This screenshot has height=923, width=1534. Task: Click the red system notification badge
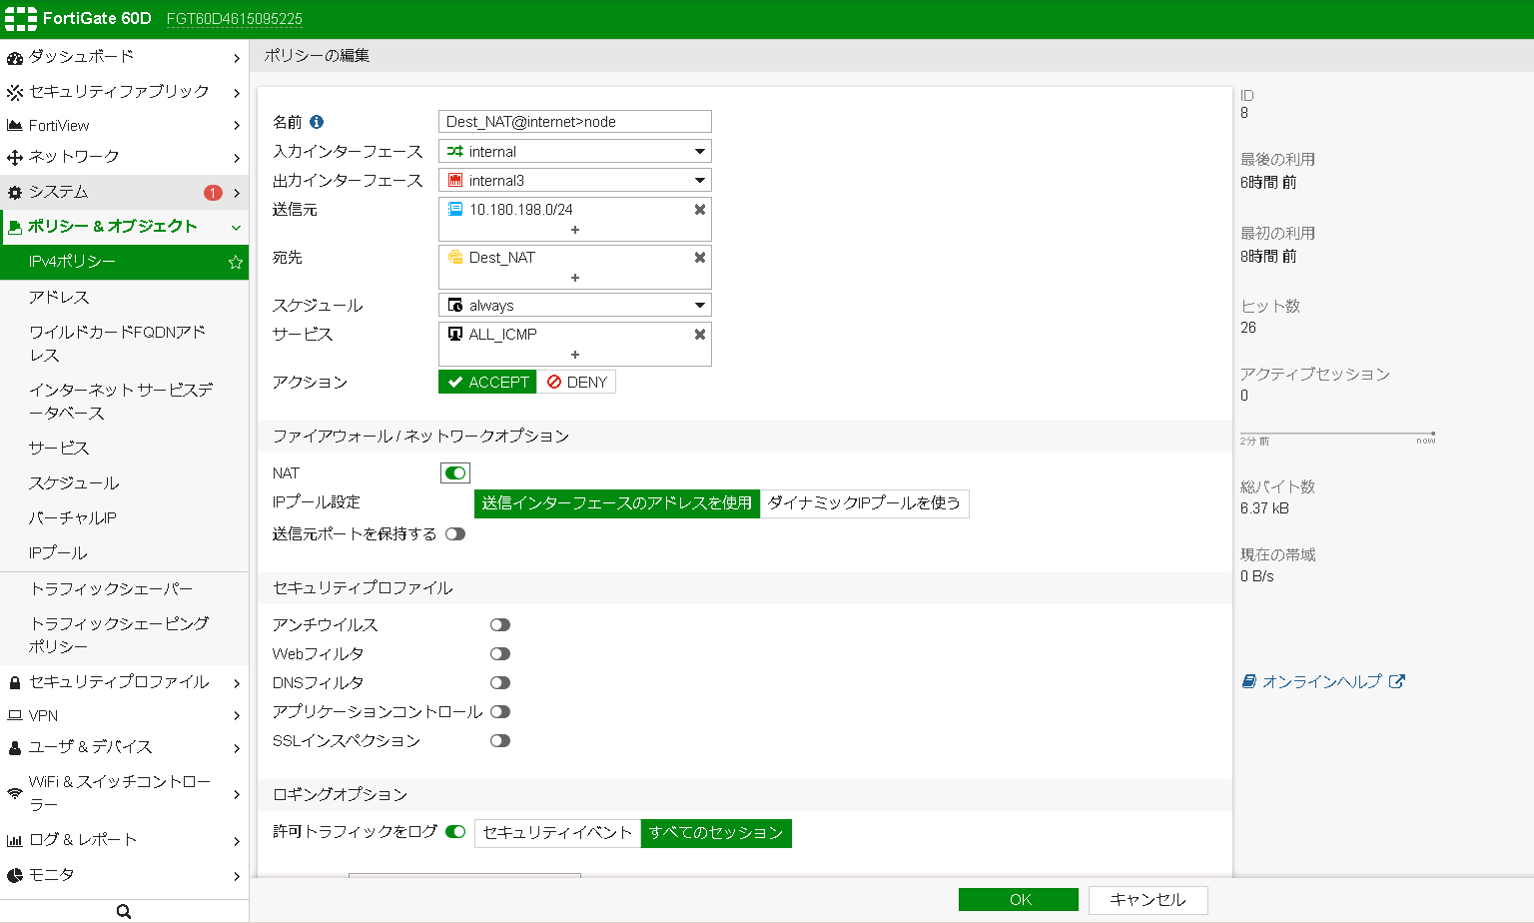[x=213, y=193]
